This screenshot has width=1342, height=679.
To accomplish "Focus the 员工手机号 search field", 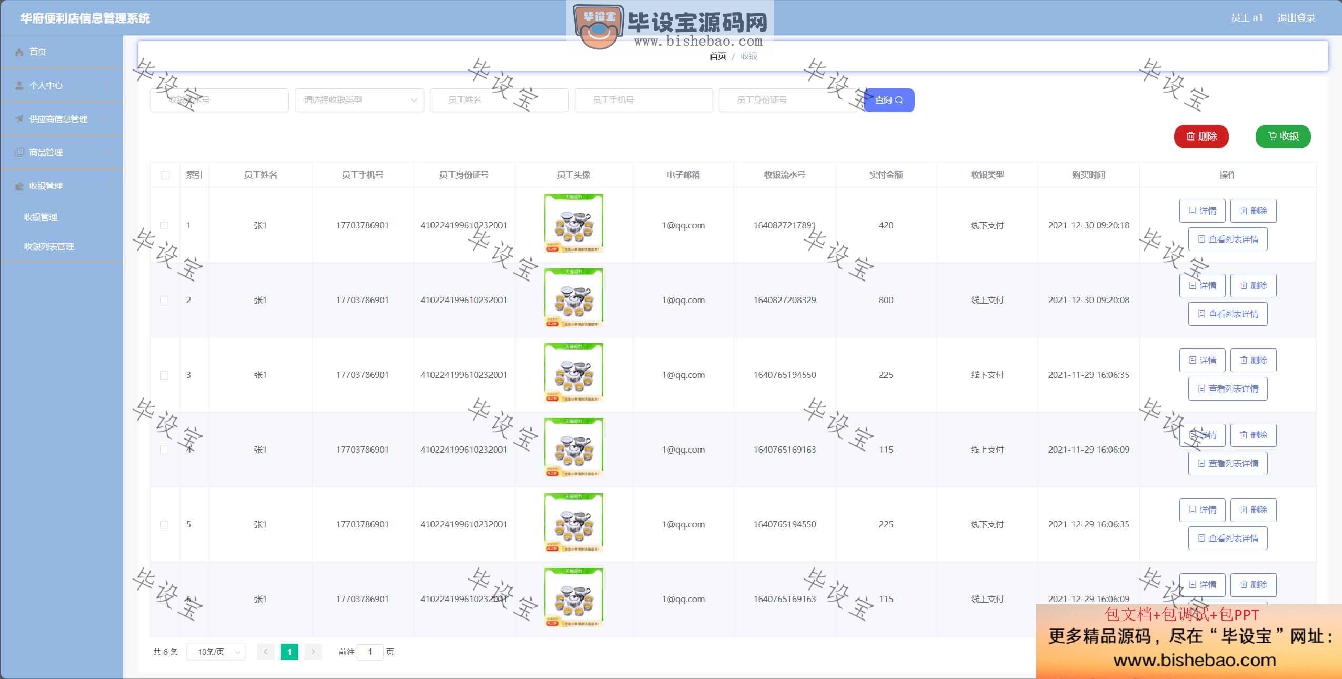I will (644, 100).
